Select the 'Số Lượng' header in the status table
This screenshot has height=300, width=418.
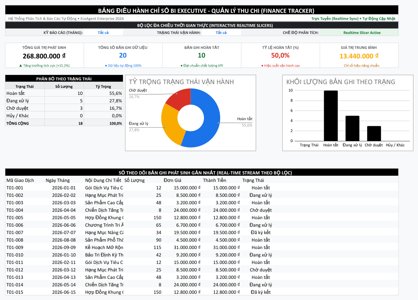click(x=64, y=87)
